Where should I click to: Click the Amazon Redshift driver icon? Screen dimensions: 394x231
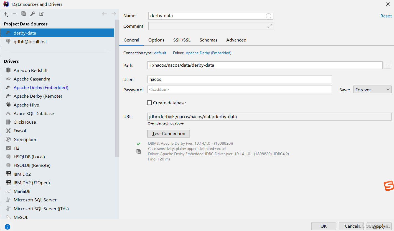[x=8, y=70]
